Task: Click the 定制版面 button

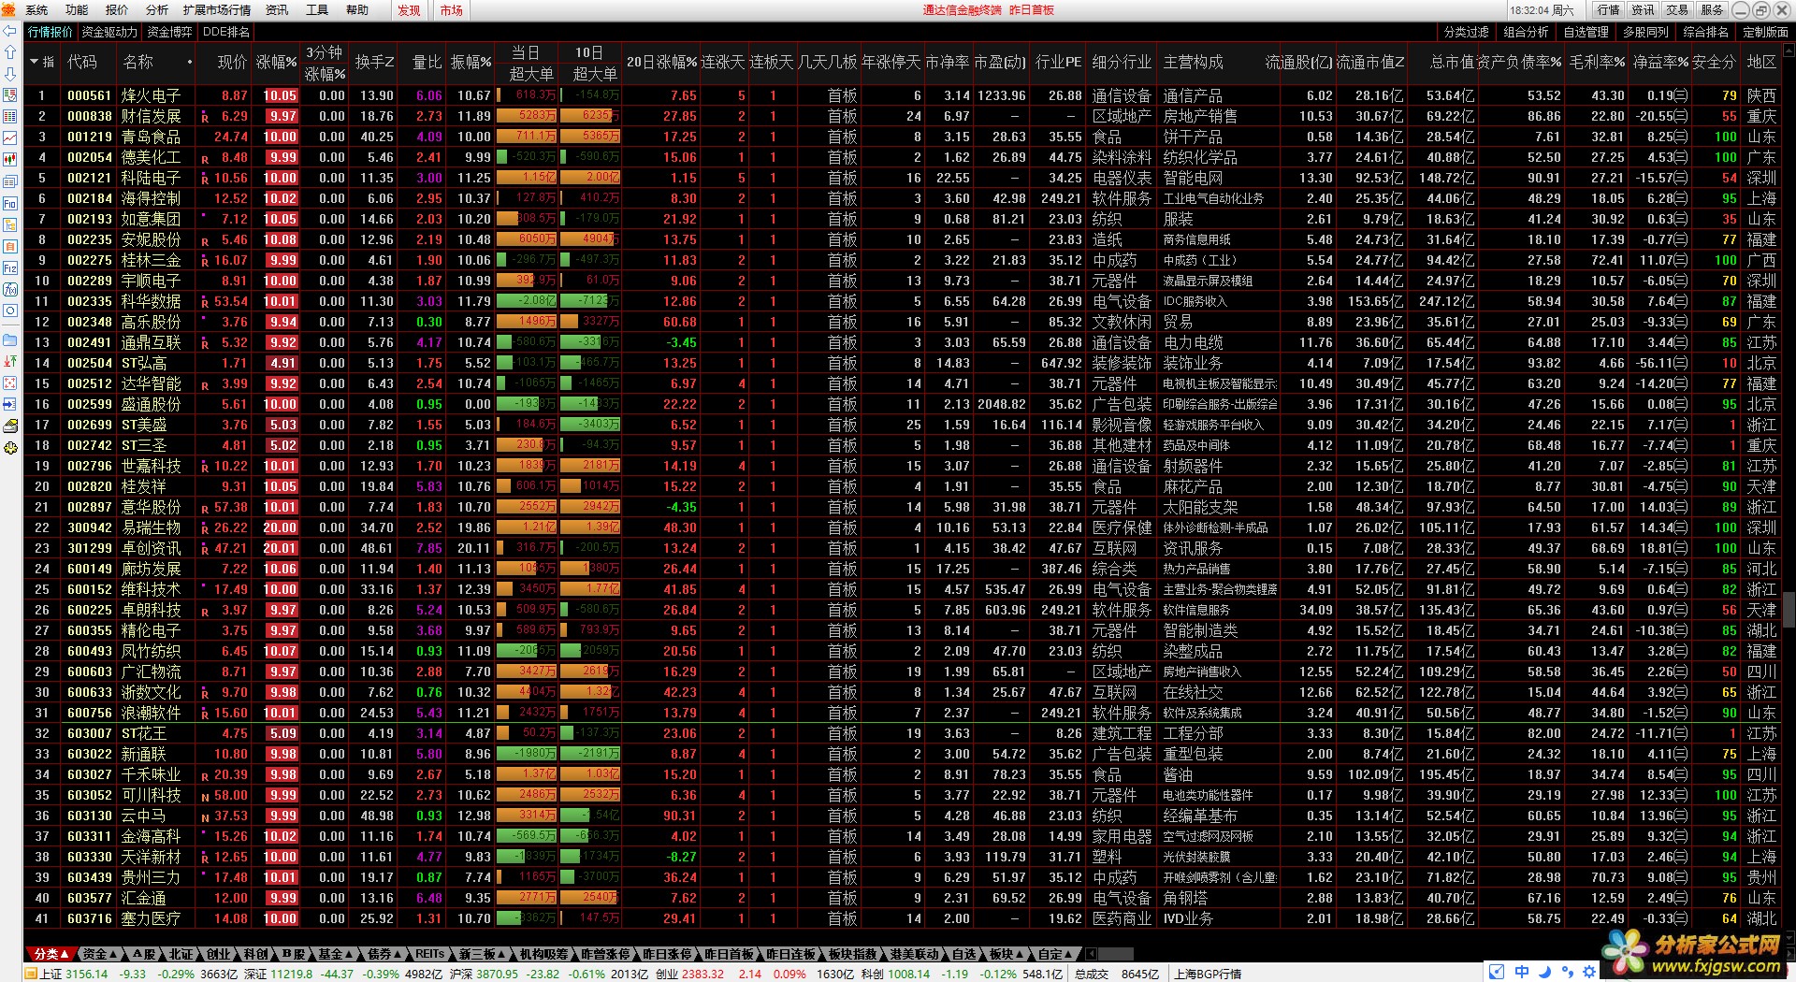Action: 1765,32
